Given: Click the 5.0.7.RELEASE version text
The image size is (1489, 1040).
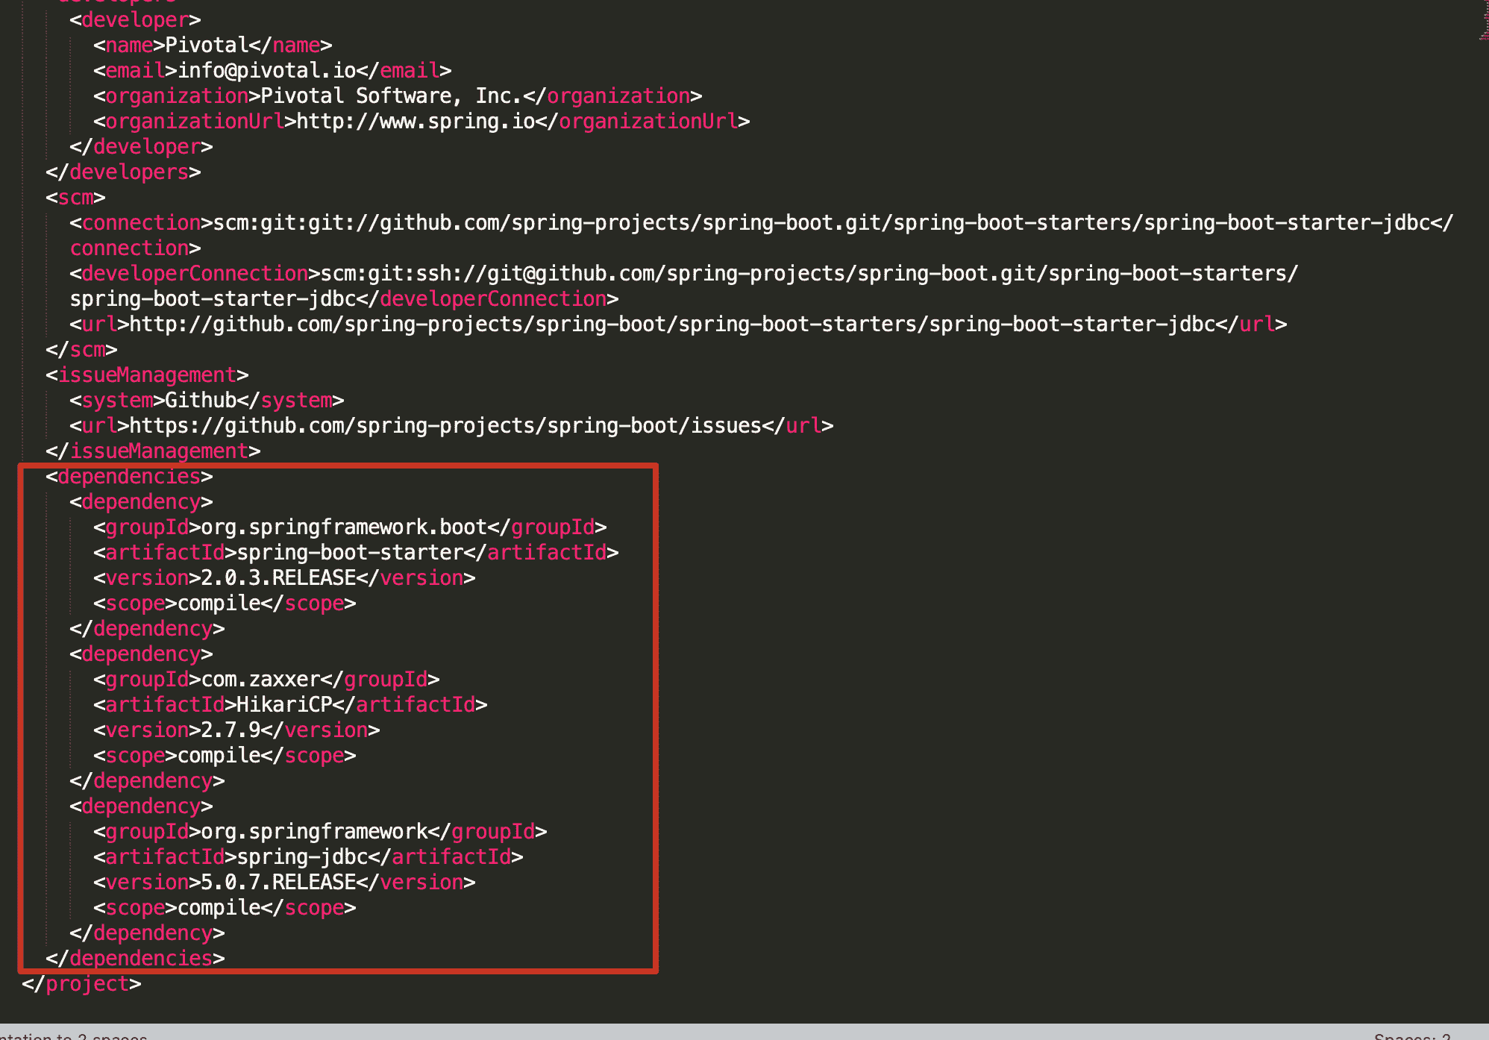Looking at the screenshot, I should point(278,883).
